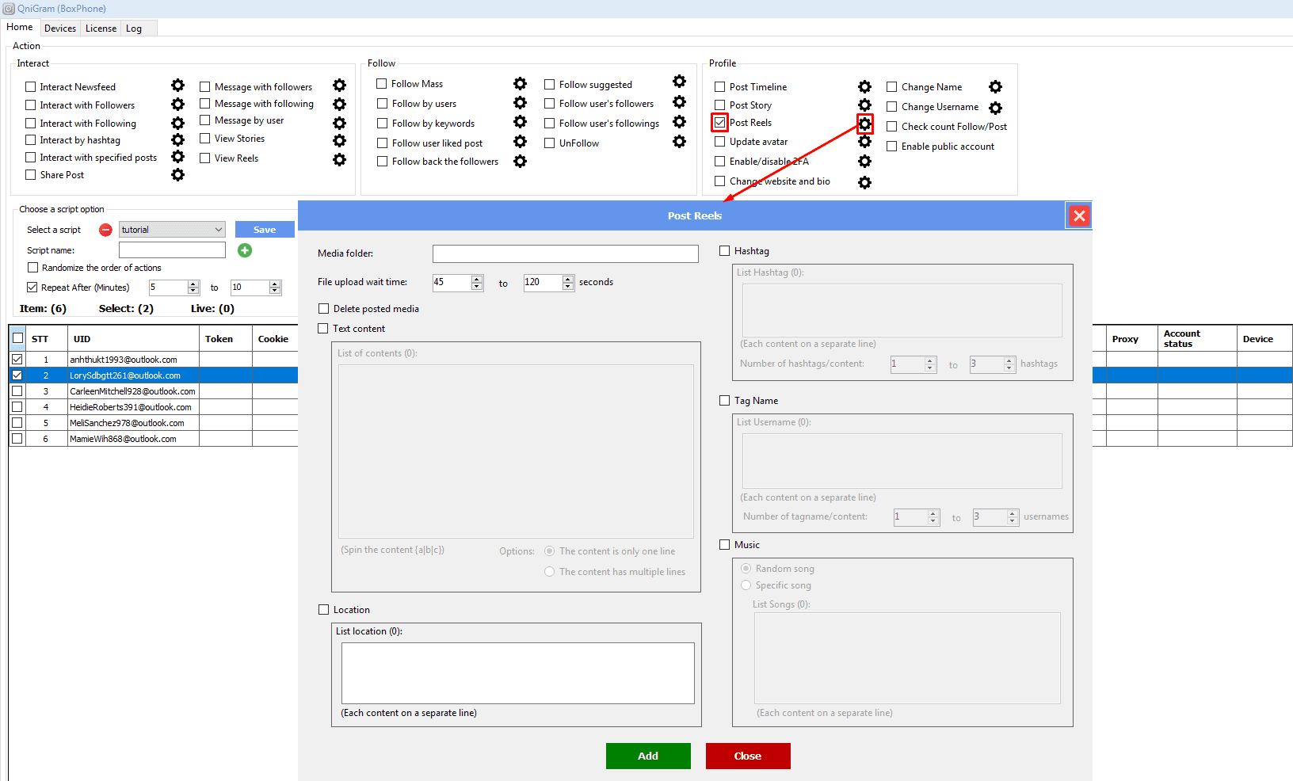Switch to the Devices tab
This screenshot has width=1293, height=781.
coord(60,29)
